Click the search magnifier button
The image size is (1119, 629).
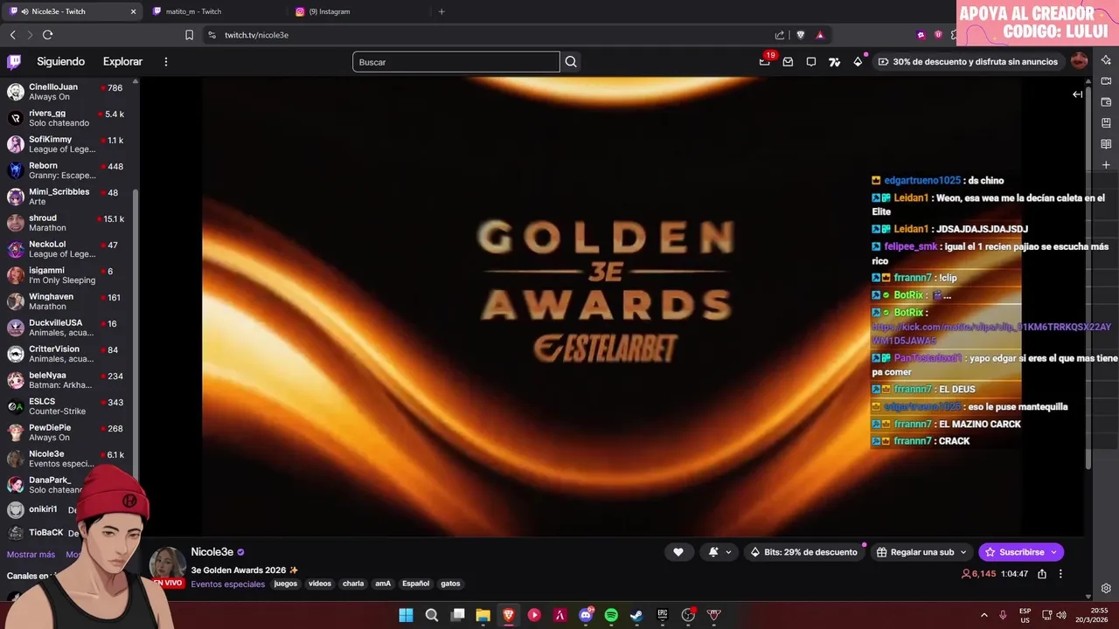571,62
